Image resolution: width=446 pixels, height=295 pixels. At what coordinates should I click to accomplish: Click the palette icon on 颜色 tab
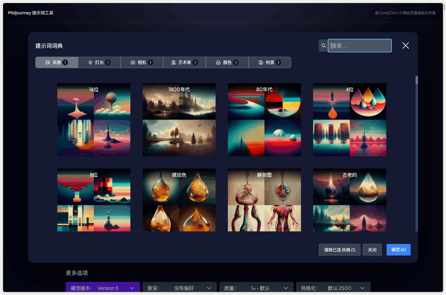pos(218,63)
